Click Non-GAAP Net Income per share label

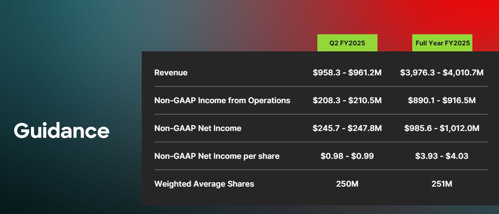point(217,156)
